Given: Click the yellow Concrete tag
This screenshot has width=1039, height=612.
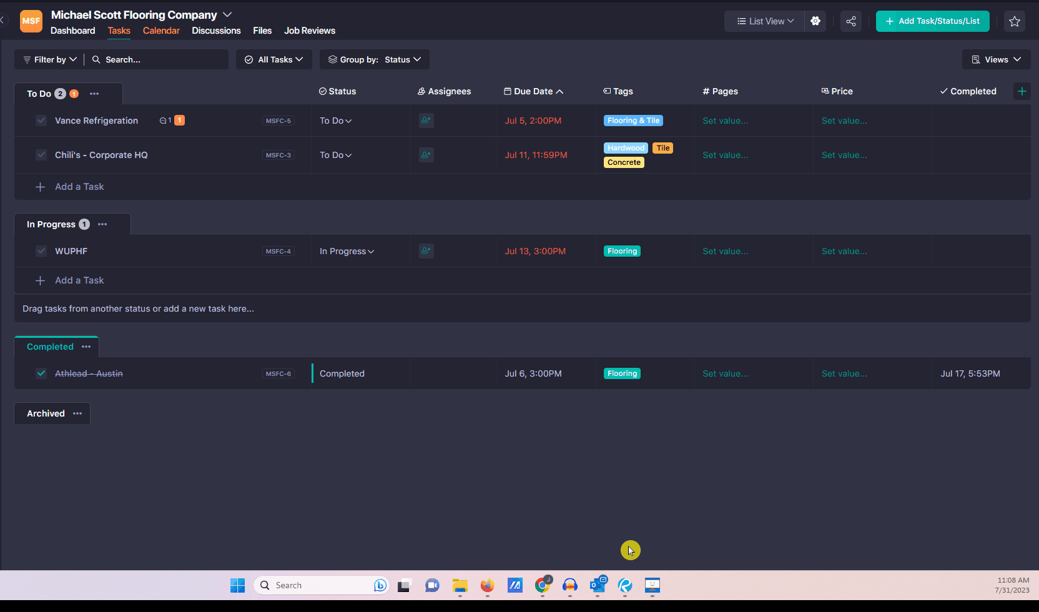Looking at the screenshot, I should [x=624, y=162].
